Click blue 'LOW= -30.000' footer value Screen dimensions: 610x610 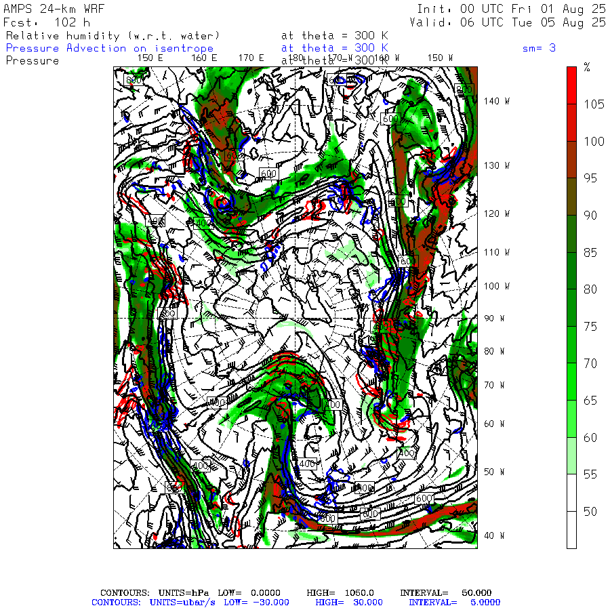256,603
